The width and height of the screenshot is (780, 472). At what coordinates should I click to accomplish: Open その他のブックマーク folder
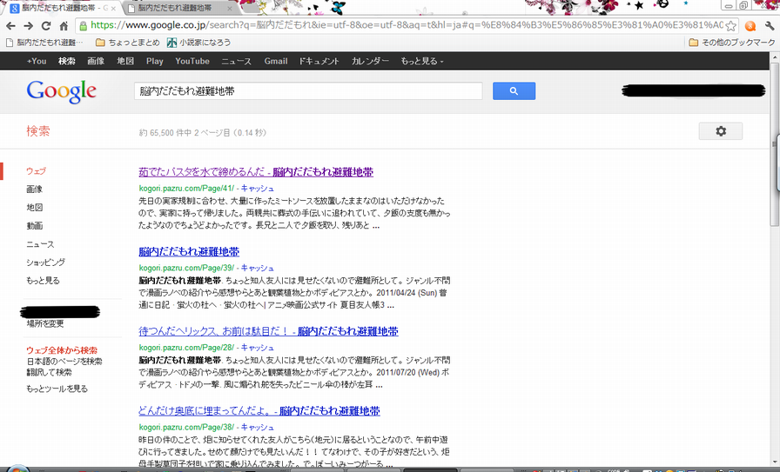pos(732,43)
